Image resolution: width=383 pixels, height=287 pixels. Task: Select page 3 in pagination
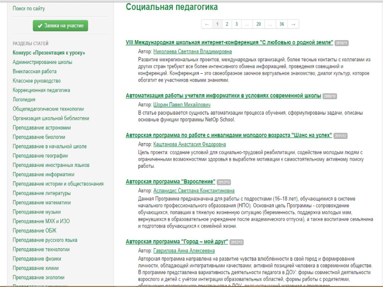click(237, 24)
